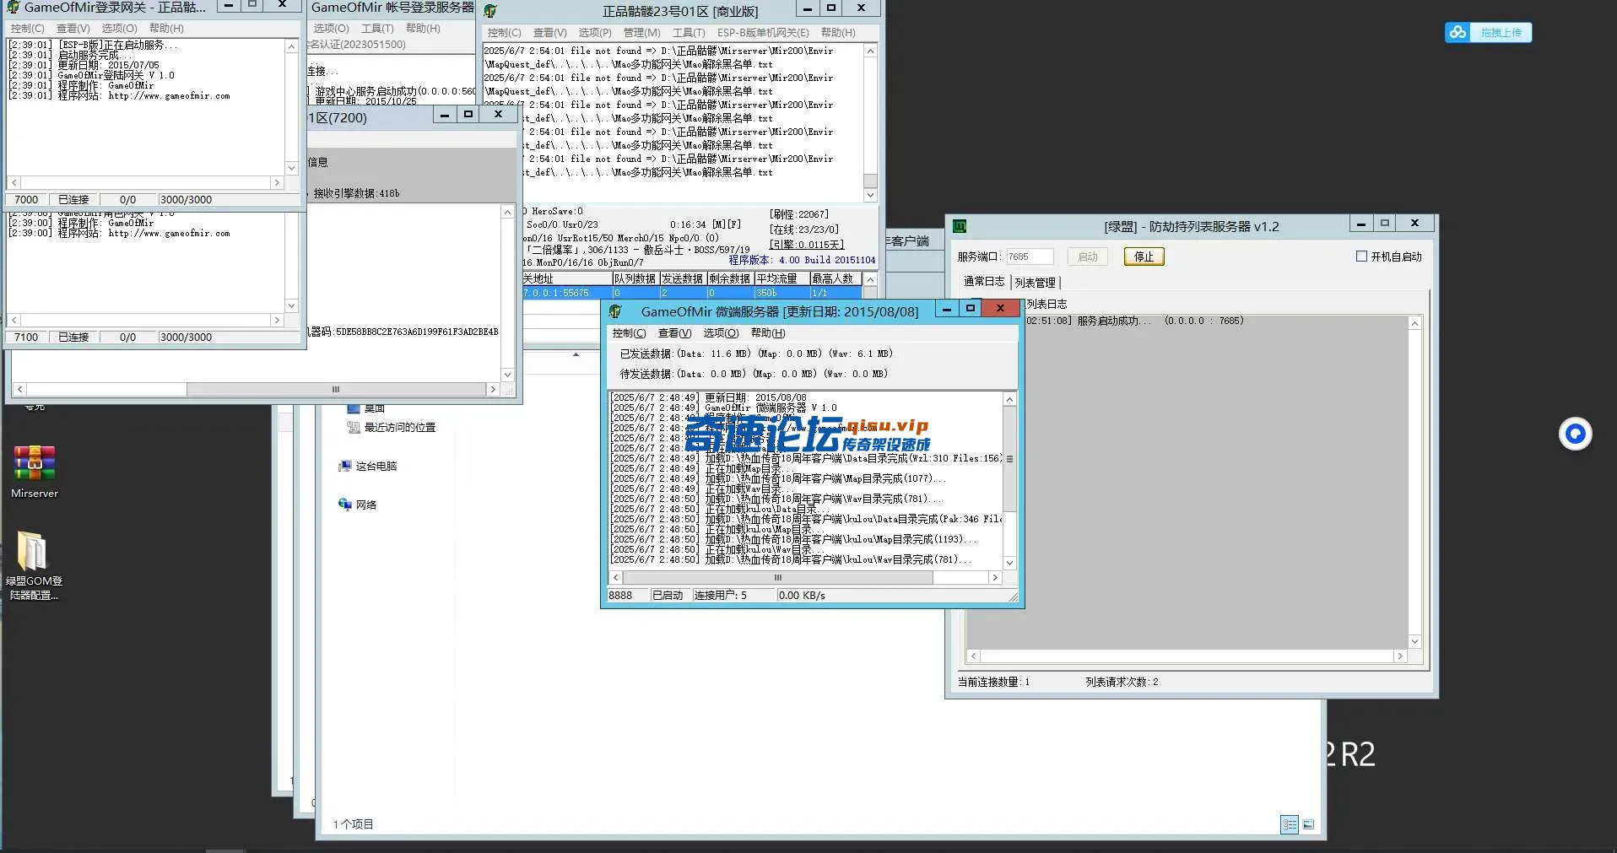Open 选项(O) menu in 微端服务器 window

721,333
